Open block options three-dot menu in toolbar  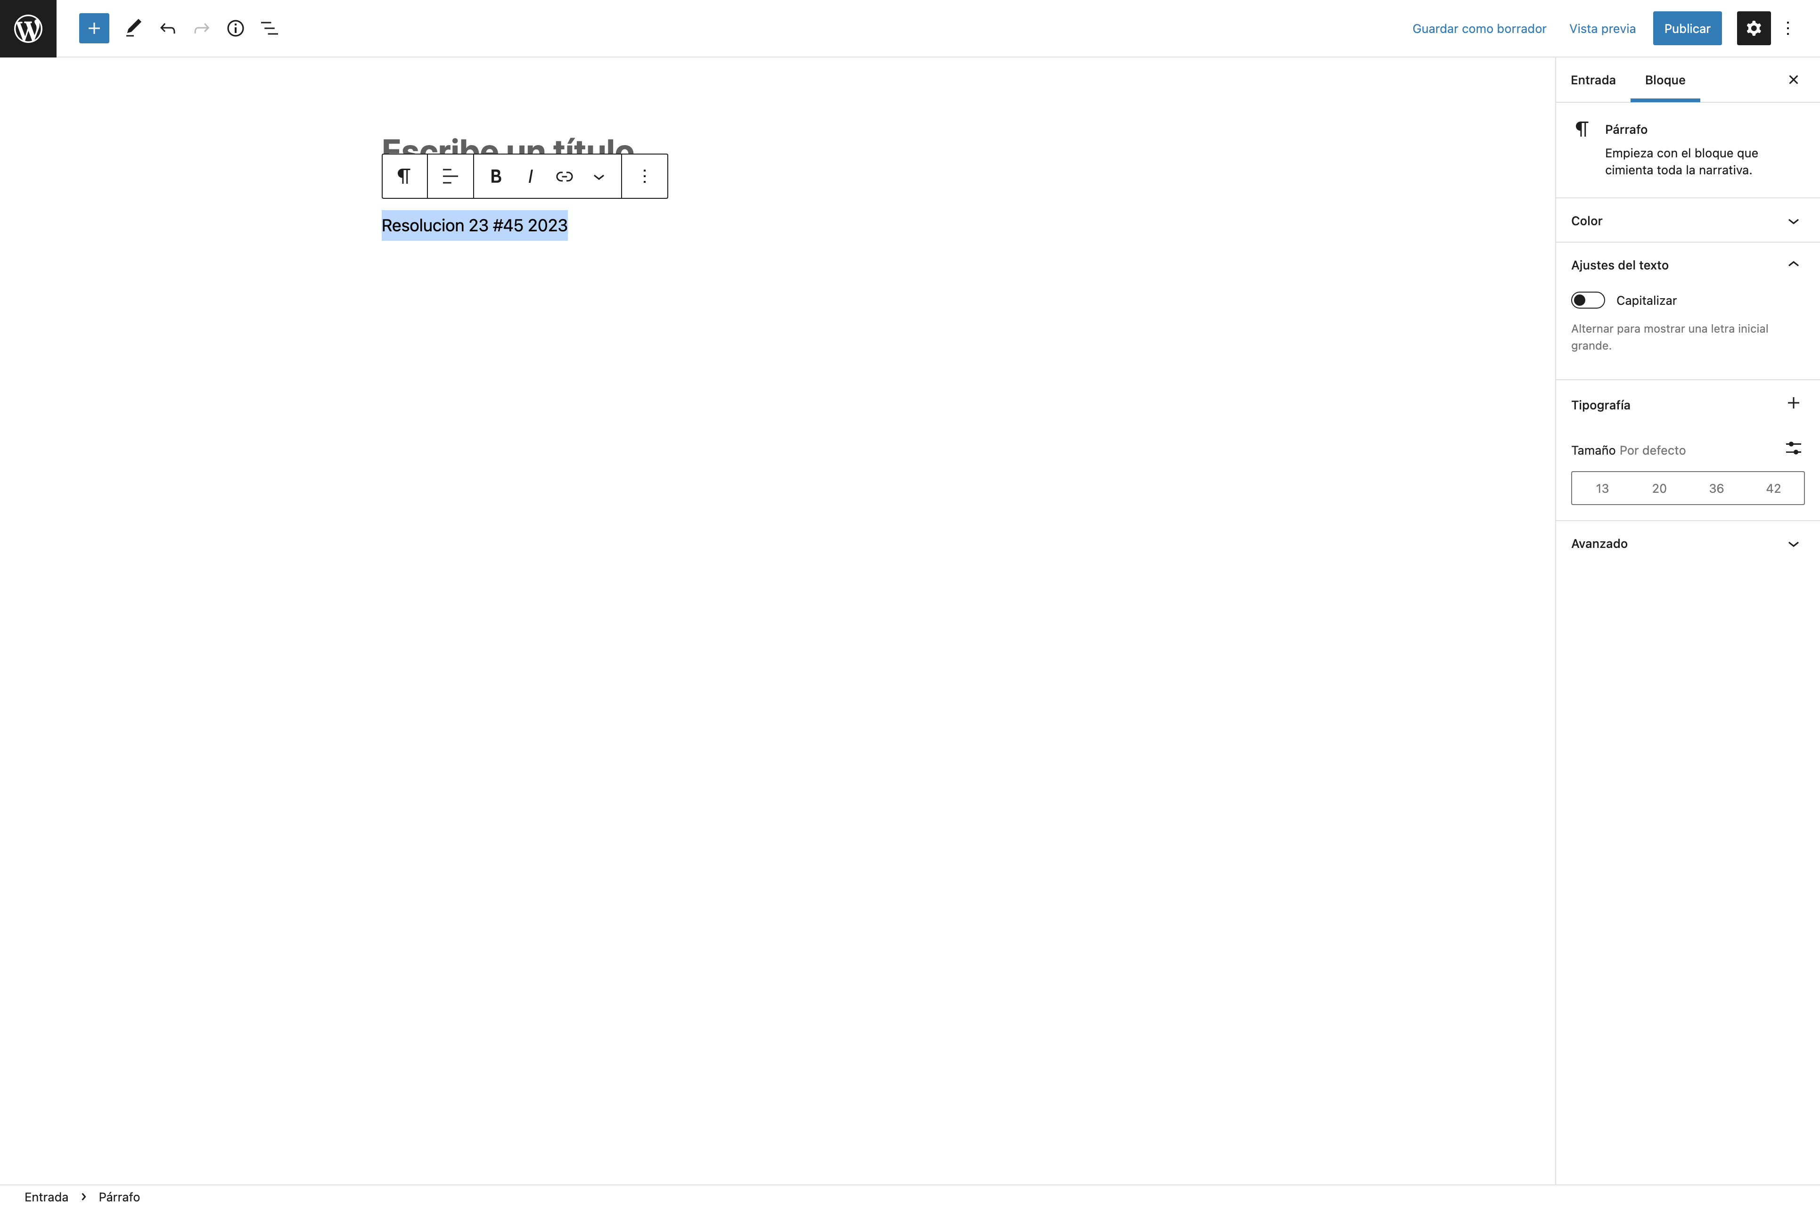644,176
